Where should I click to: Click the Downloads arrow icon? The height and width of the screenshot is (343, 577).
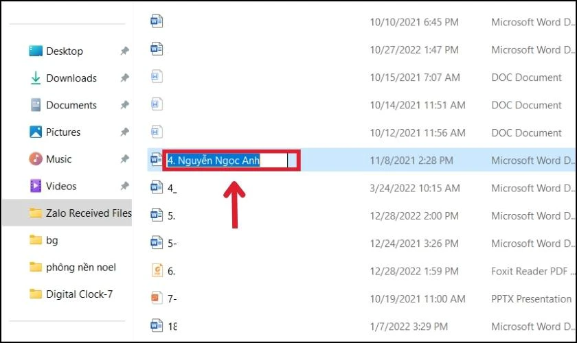coord(36,78)
